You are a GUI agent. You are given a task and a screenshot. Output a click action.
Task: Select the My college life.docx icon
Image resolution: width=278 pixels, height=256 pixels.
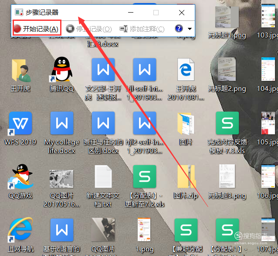tap(62, 123)
